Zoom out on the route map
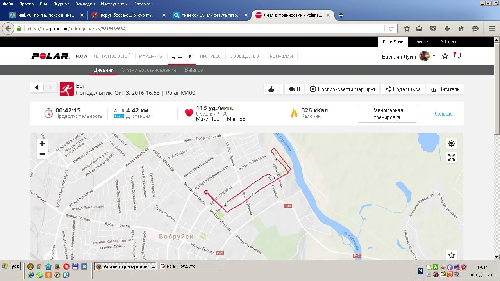500x281 pixels. tap(42, 154)
